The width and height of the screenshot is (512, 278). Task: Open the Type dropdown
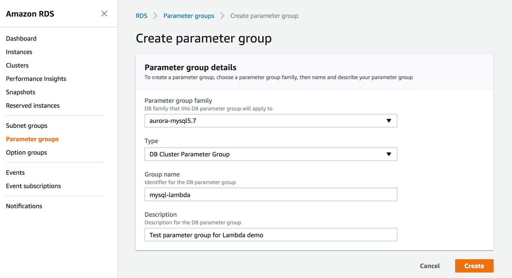tap(271, 154)
